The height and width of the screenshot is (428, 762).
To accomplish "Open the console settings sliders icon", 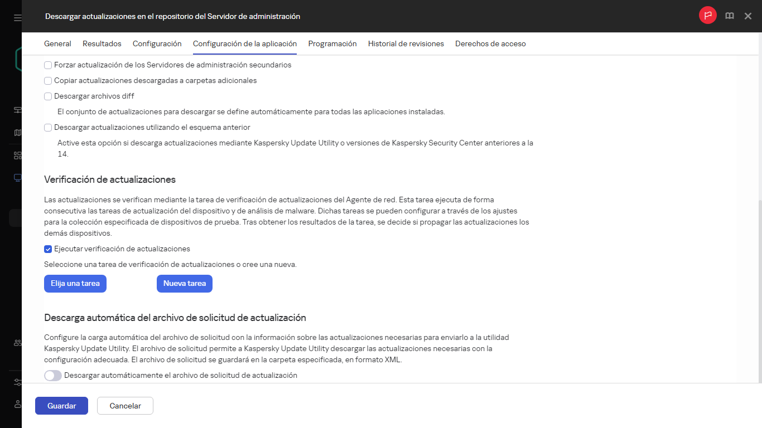I will (17, 382).
